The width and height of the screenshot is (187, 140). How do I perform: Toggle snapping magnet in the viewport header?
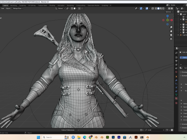(x=72, y=9)
